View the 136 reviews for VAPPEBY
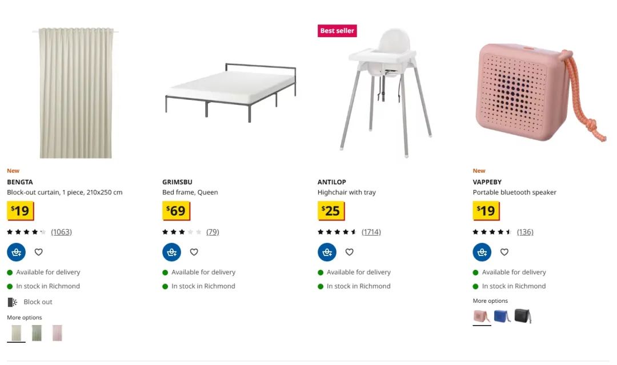This screenshot has height=365, width=617. click(525, 232)
